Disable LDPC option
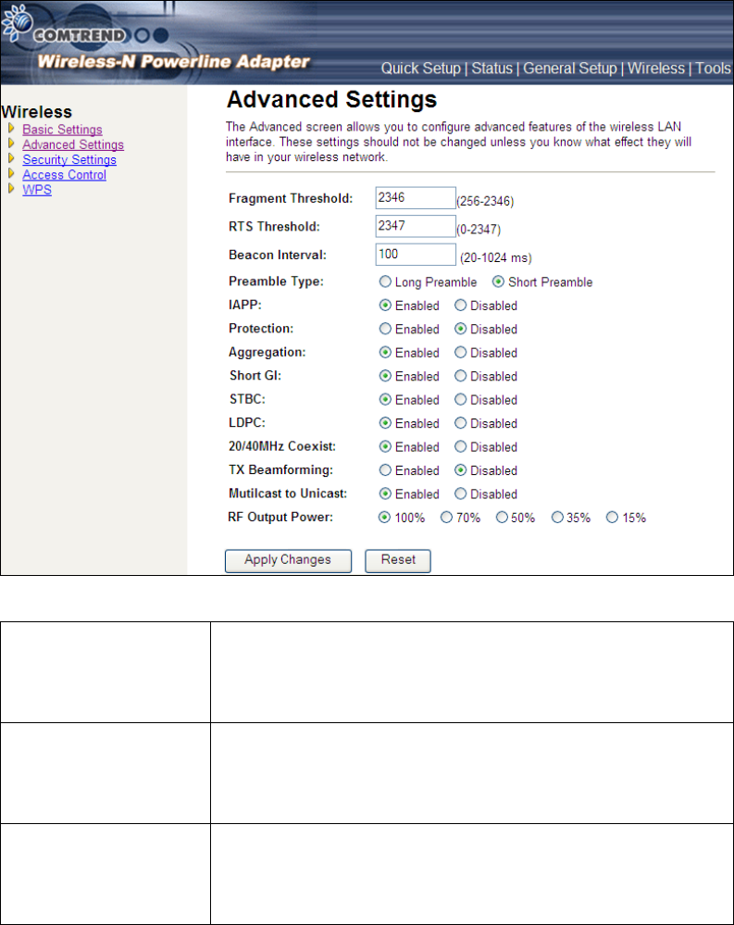Viewport: 734px width, 925px height. click(460, 423)
